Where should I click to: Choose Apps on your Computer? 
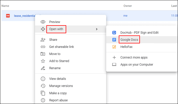point(142,65)
